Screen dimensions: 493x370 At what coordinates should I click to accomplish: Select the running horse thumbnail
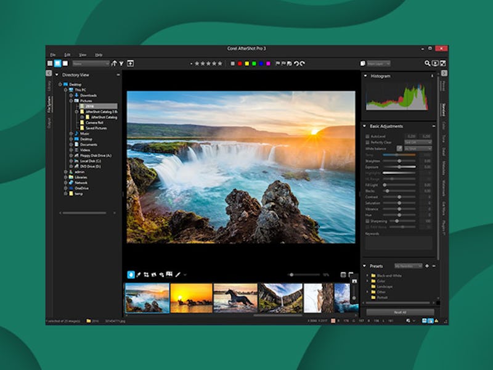pyautogui.click(x=235, y=297)
